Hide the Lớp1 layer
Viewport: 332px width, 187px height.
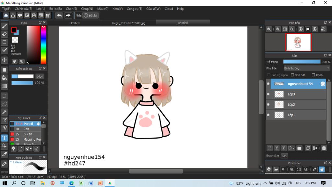click(268, 115)
